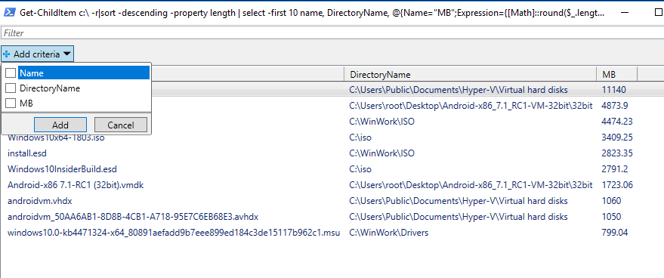Click the blue plus icon beside Add criteria
Image resolution: width=664 pixels, height=278 pixels.
pos(7,54)
